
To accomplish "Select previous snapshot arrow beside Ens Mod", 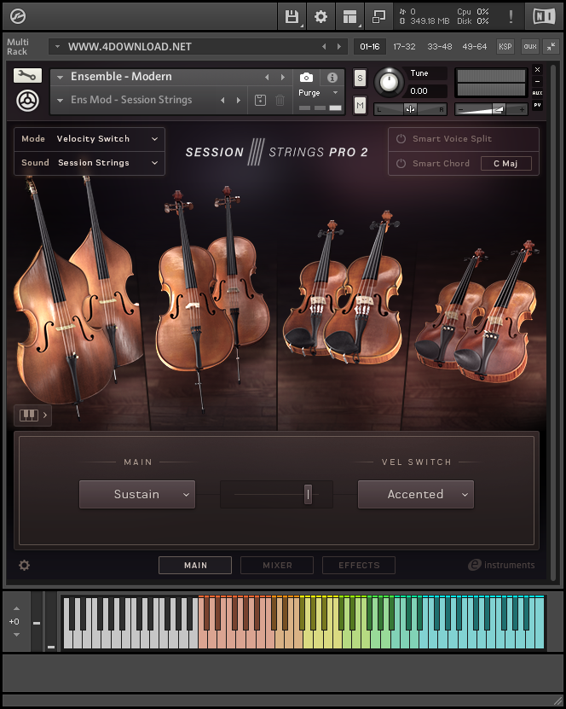I will click(x=222, y=101).
